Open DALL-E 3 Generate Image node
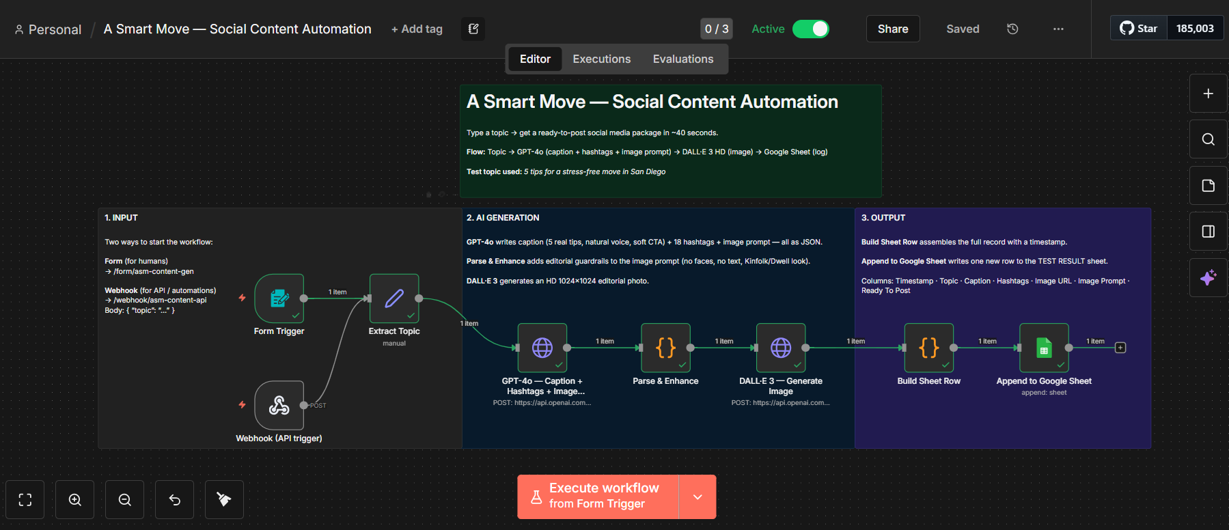The height and width of the screenshot is (530, 1229). pyautogui.click(x=781, y=348)
